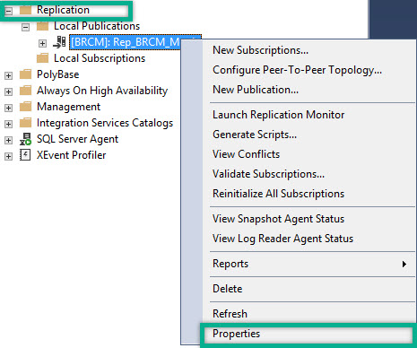Expand the Always On High Availability node
417x348 pixels.
(x=8, y=91)
